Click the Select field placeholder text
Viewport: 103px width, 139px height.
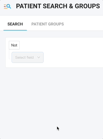click(x=24, y=58)
